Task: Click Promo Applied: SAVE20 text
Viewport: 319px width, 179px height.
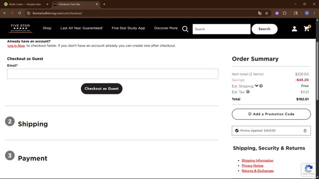Action: coord(258,130)
